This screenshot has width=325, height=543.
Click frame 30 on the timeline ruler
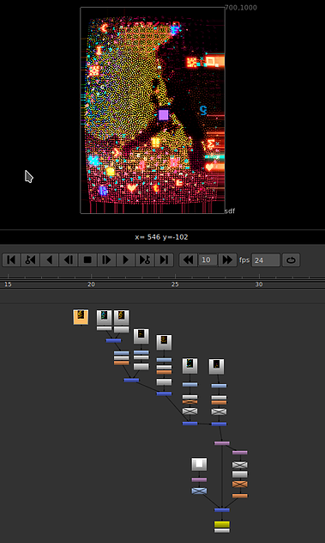pos(259,284)
